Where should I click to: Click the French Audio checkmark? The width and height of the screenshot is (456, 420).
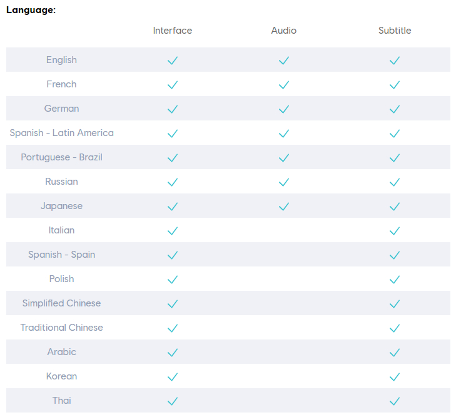click(x=284, y=85)
